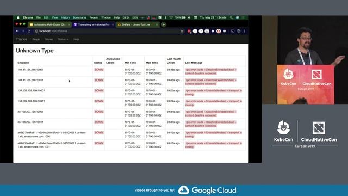Click the Thanos brand link

(x=21, y=39)
